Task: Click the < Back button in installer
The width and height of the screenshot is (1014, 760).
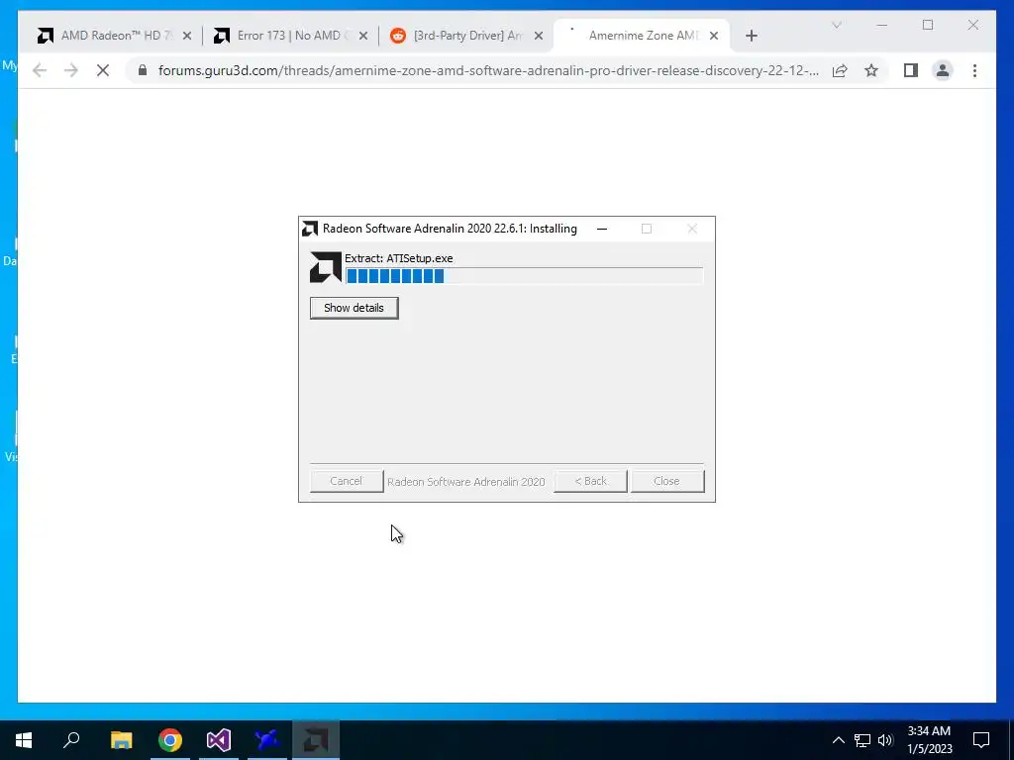Action: tap(590, 481)
